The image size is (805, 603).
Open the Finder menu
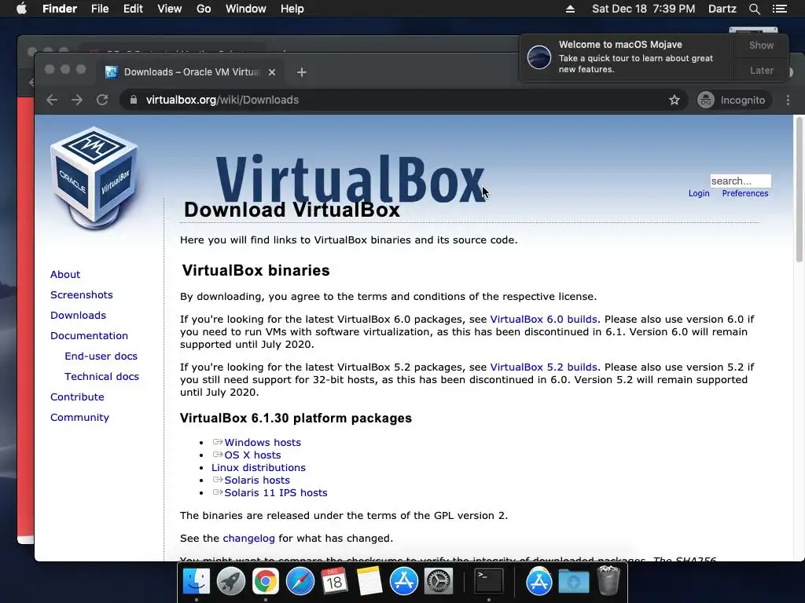(60, 9)
